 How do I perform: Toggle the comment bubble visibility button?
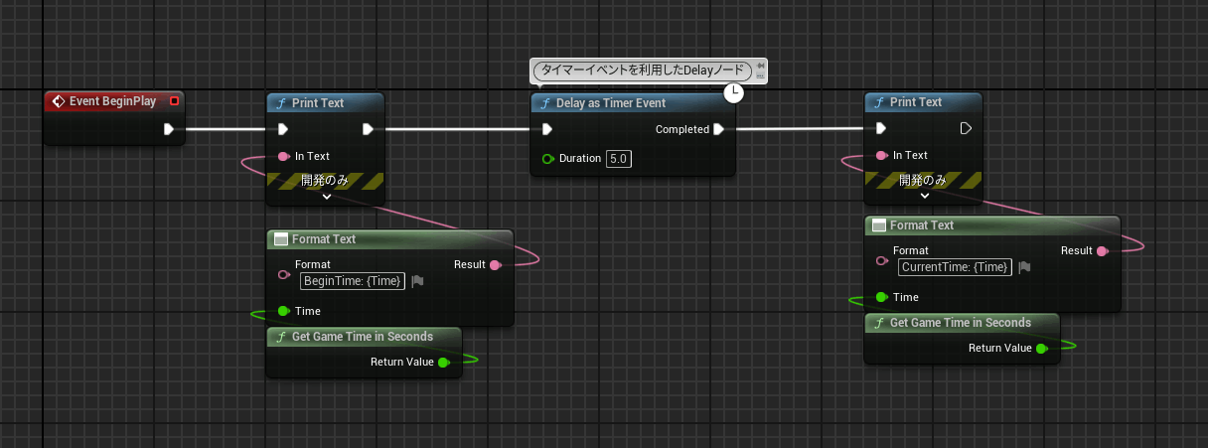(760, 75)
